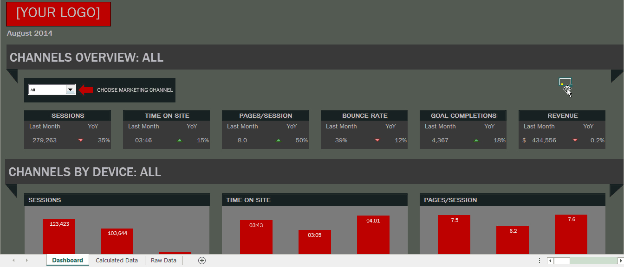
Task: Click Pages/Session bar labeled 7.5
Action: (454, 235)
